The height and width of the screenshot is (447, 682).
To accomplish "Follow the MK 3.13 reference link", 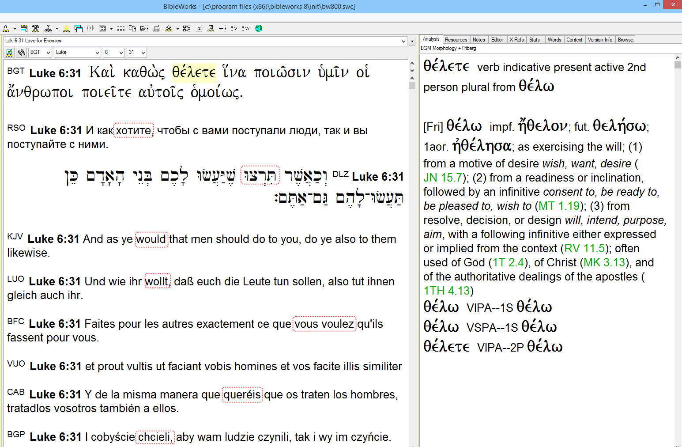I will tap(604, 263).
